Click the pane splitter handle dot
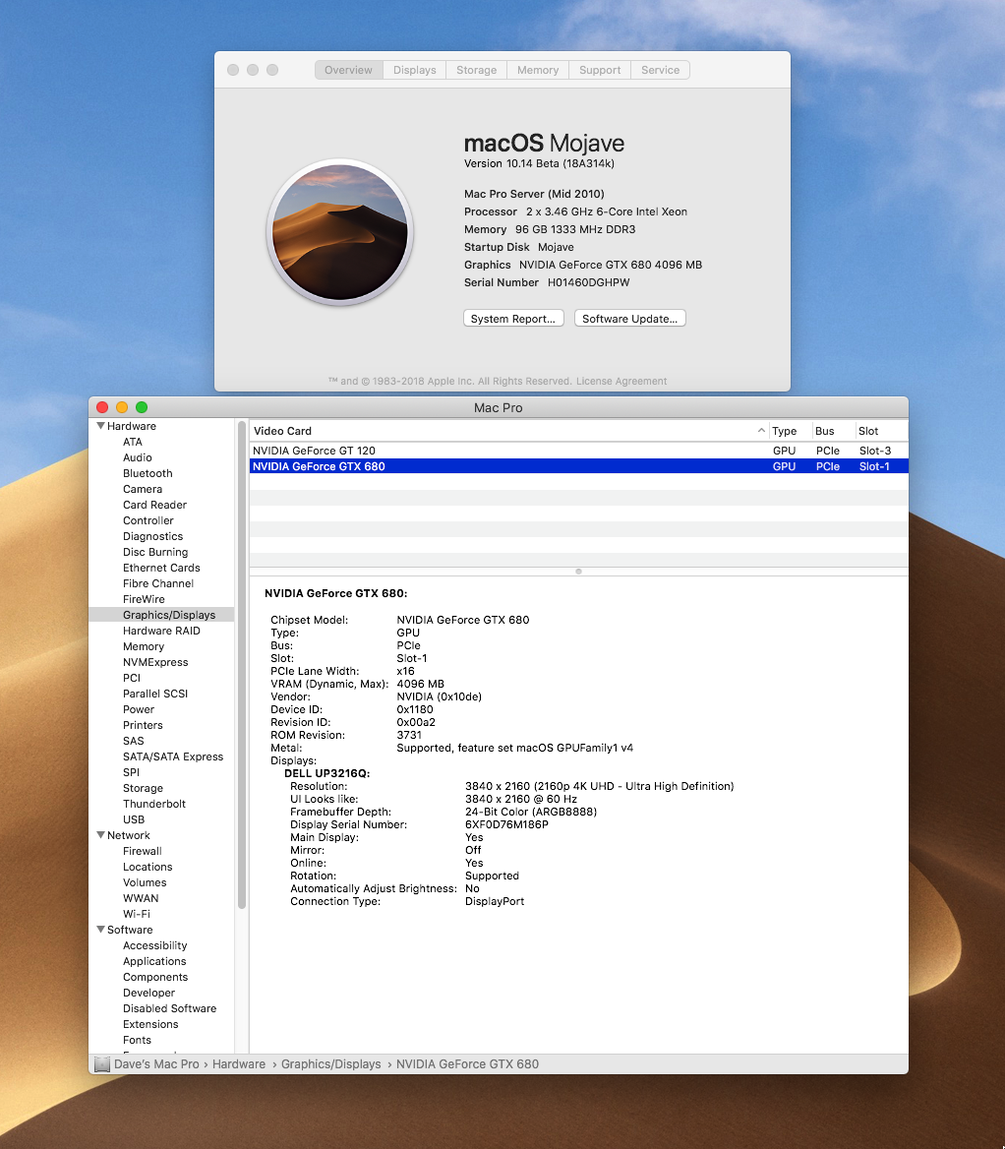 point(578,571)
